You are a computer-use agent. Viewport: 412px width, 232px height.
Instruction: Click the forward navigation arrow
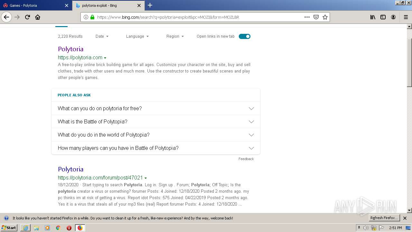click(17, 17)
